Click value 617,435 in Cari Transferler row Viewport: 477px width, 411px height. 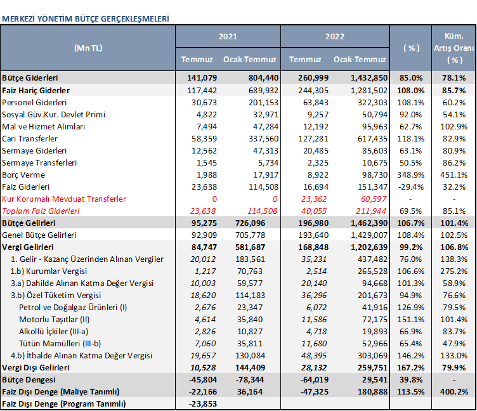(373, 139)
